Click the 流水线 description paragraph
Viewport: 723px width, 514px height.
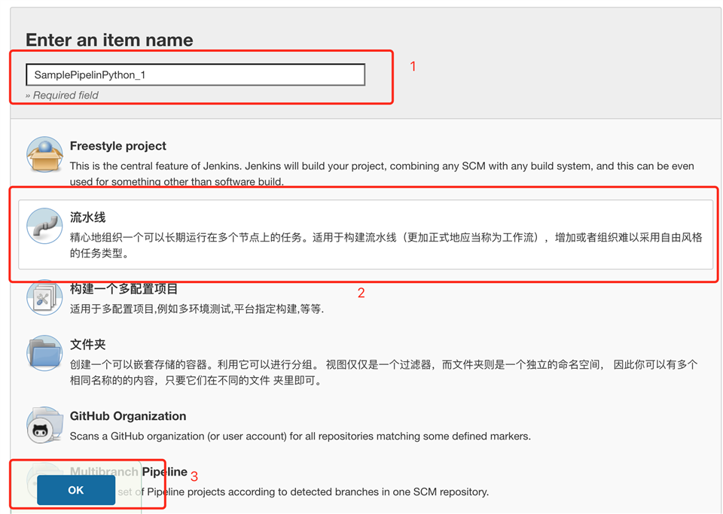pos(386,245)
